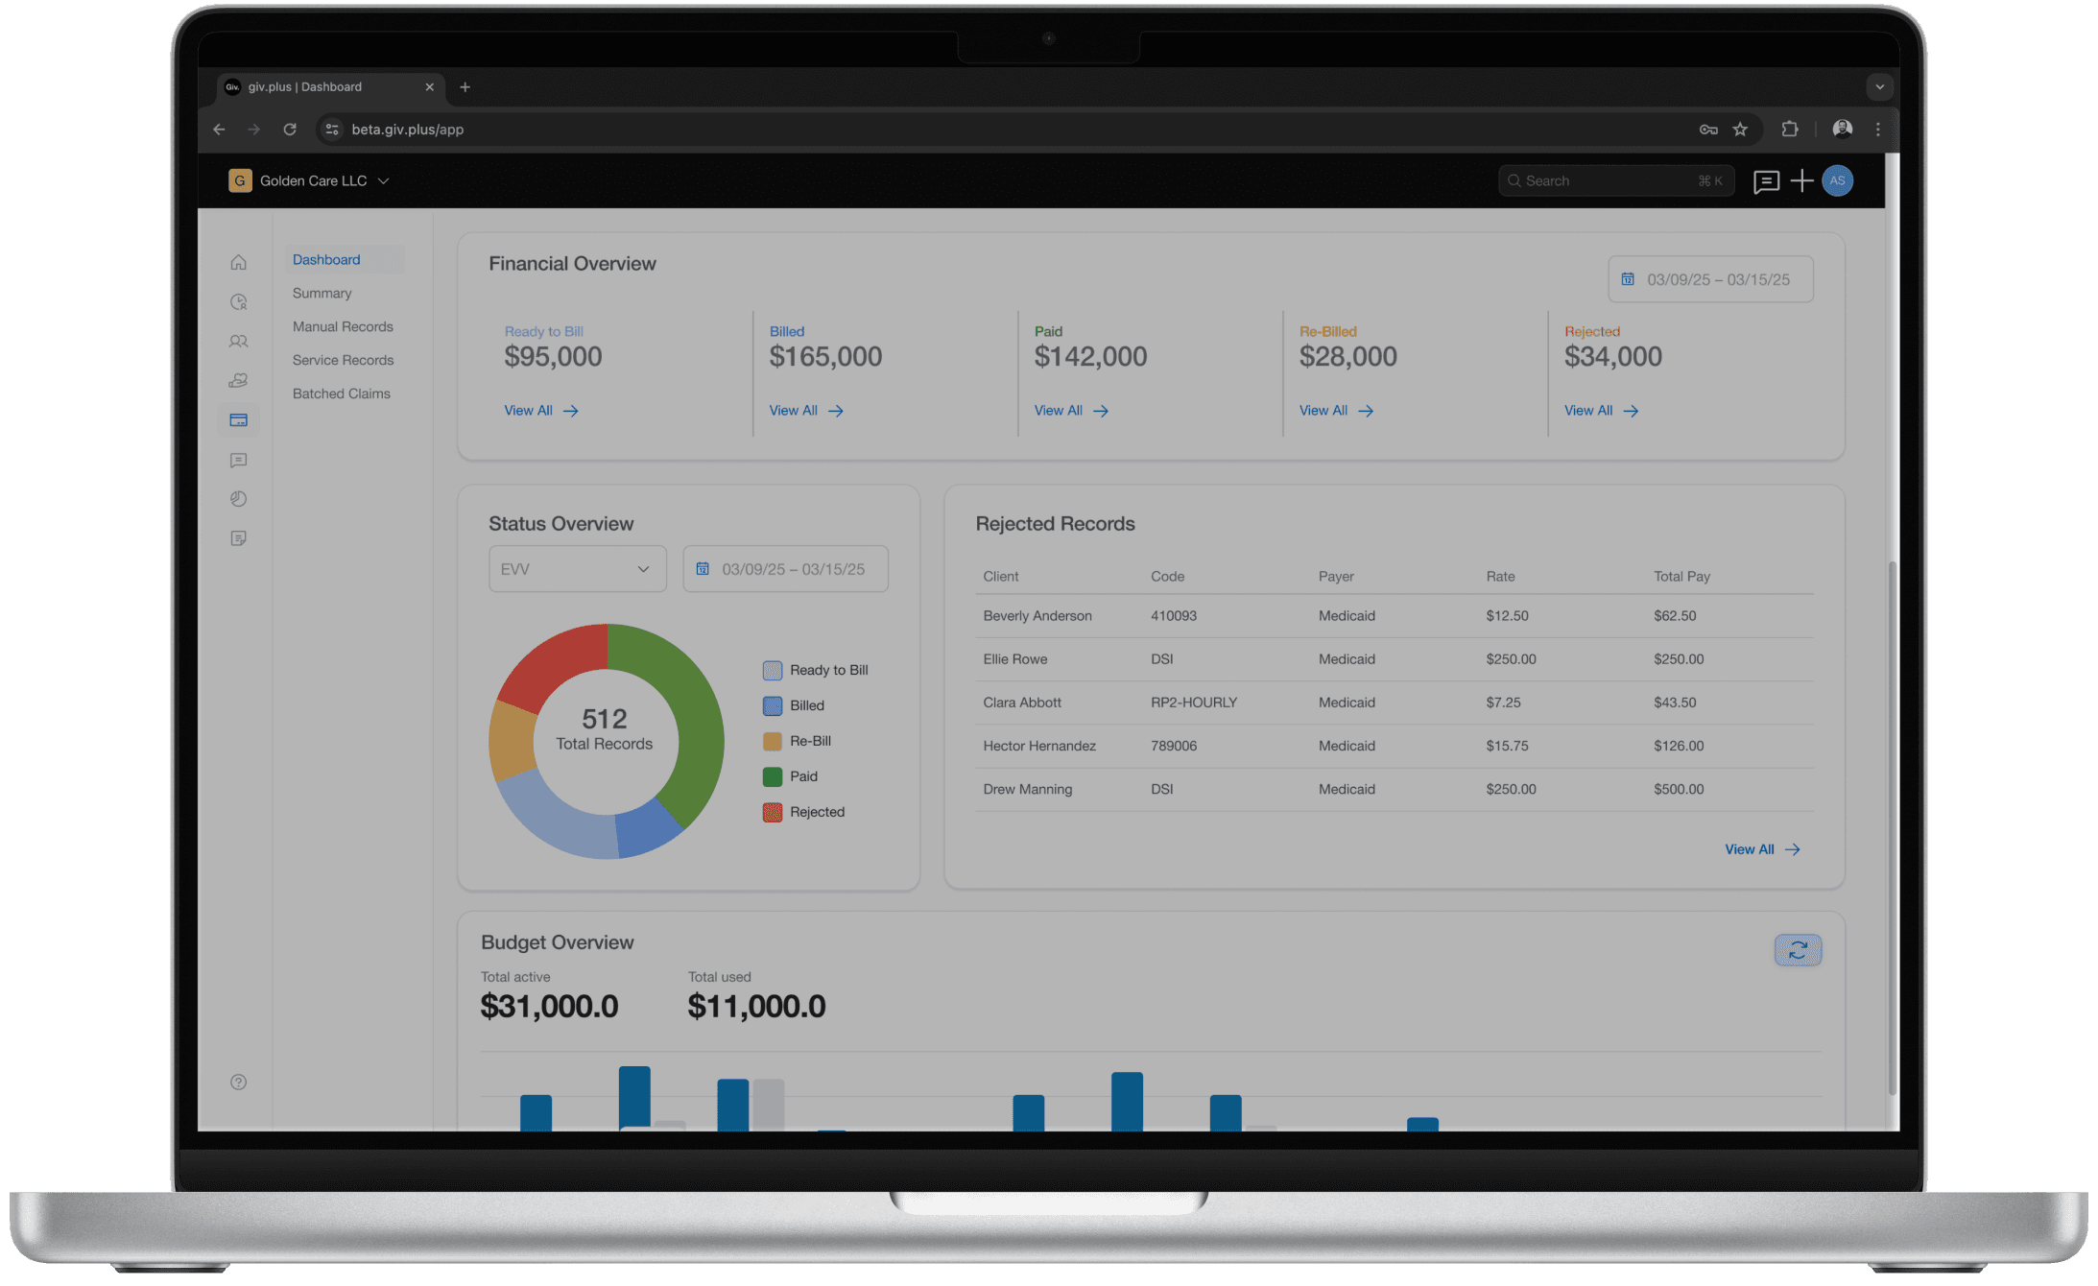
Task: Open the pie chart reports sidebar icon
Action: 238,499
